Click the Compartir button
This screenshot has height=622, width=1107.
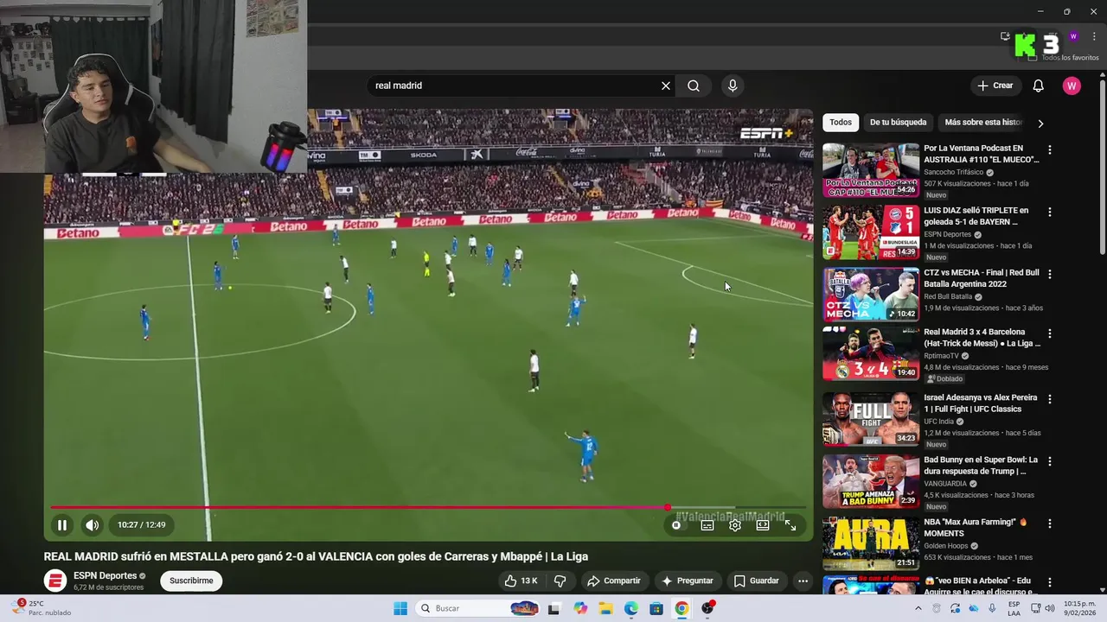click(614, 581)
